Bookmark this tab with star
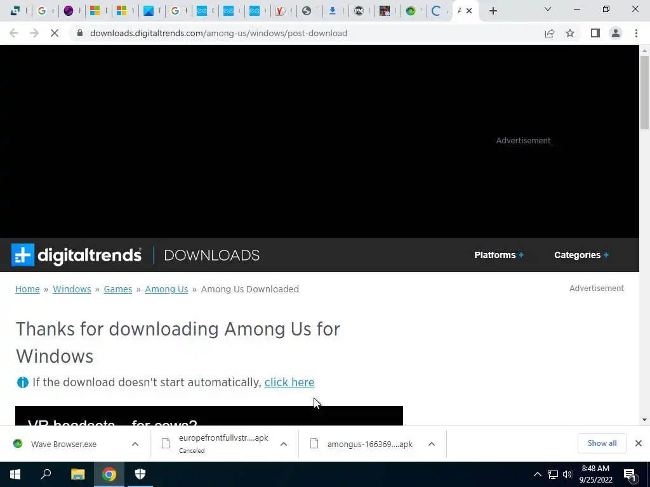 pyautogui.click(x=570, y=33)
